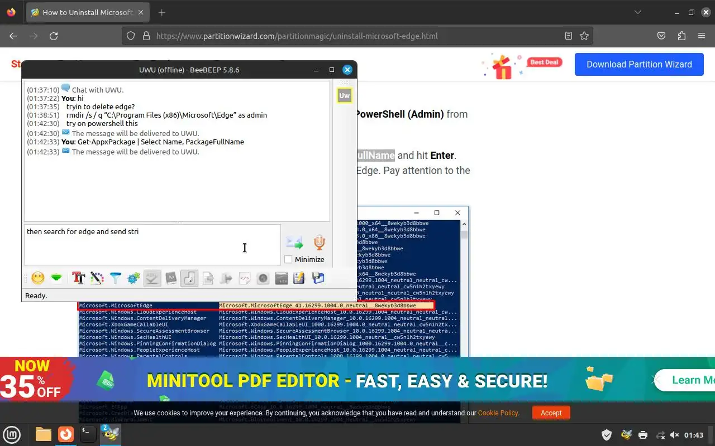Bookmark the page with the star icon
715x446 pixels.
(584, 36)
